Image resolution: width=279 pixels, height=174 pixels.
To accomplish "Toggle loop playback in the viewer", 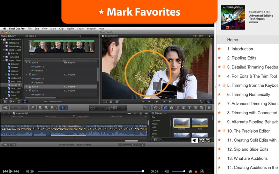I will tap(208, 102).
